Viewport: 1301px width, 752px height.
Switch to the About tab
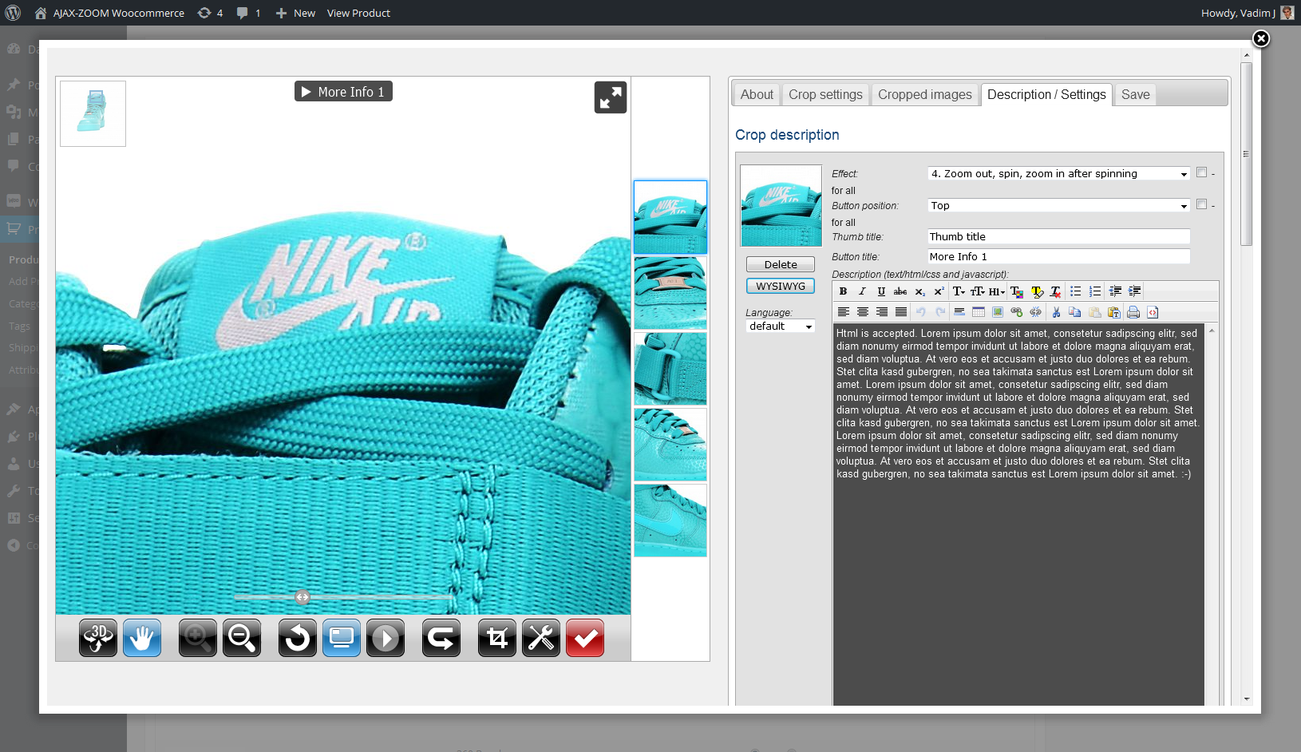pyautogui.click(x=757, y=94)
